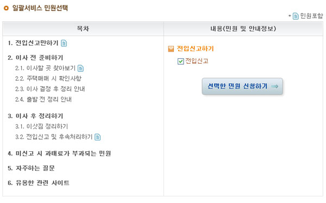Image resolution: width=326 pixels, height=203 pixels.
Task: Uncheck the 전입신고 checkbox
Action: (181, 61)
